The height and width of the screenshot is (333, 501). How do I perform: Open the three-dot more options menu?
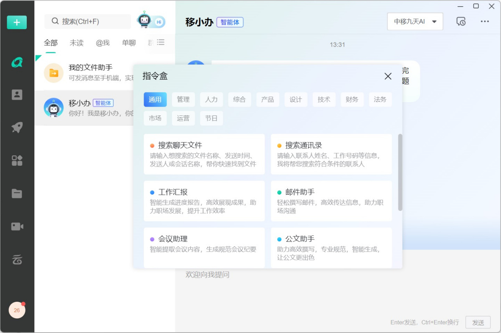(x=484, y=22)
